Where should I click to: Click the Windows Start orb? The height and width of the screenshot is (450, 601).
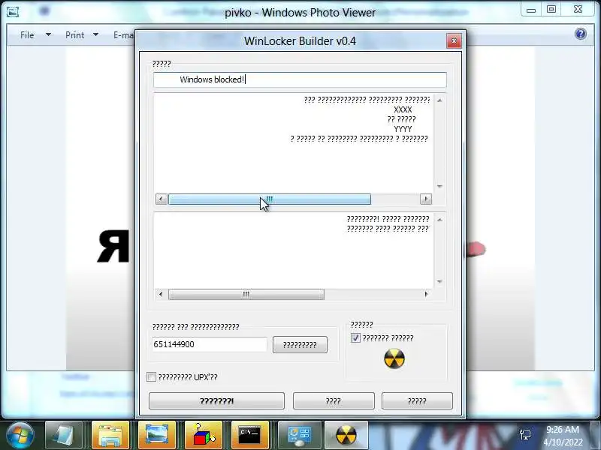point(20,436)
